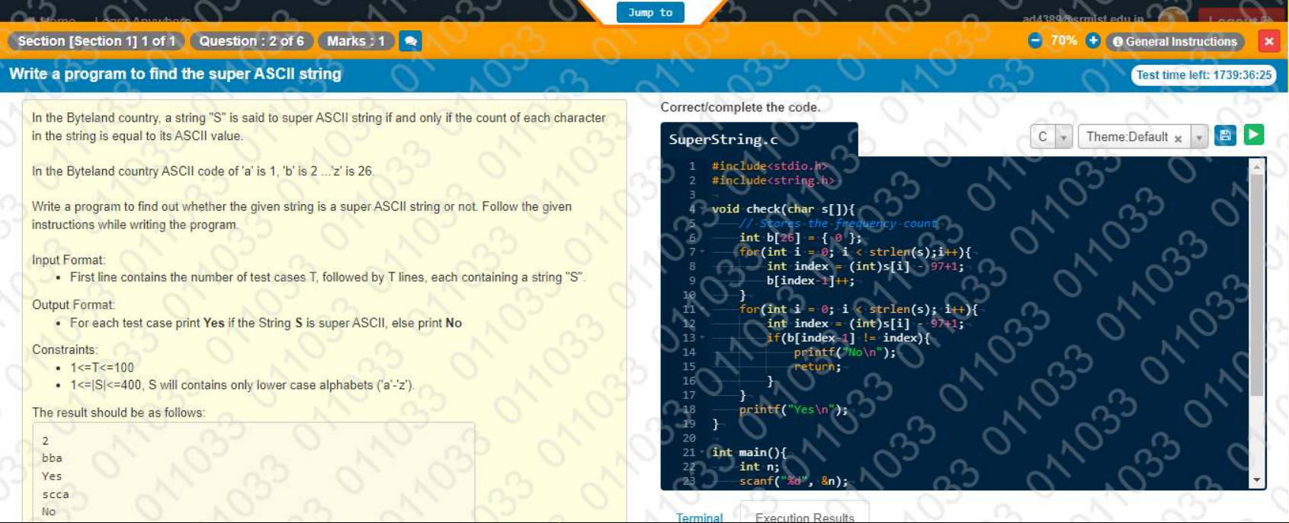The width and height of the screenshot is (1289, 523).
Task: Collapse the if block at line 13
Action: [x=702, y=338]
